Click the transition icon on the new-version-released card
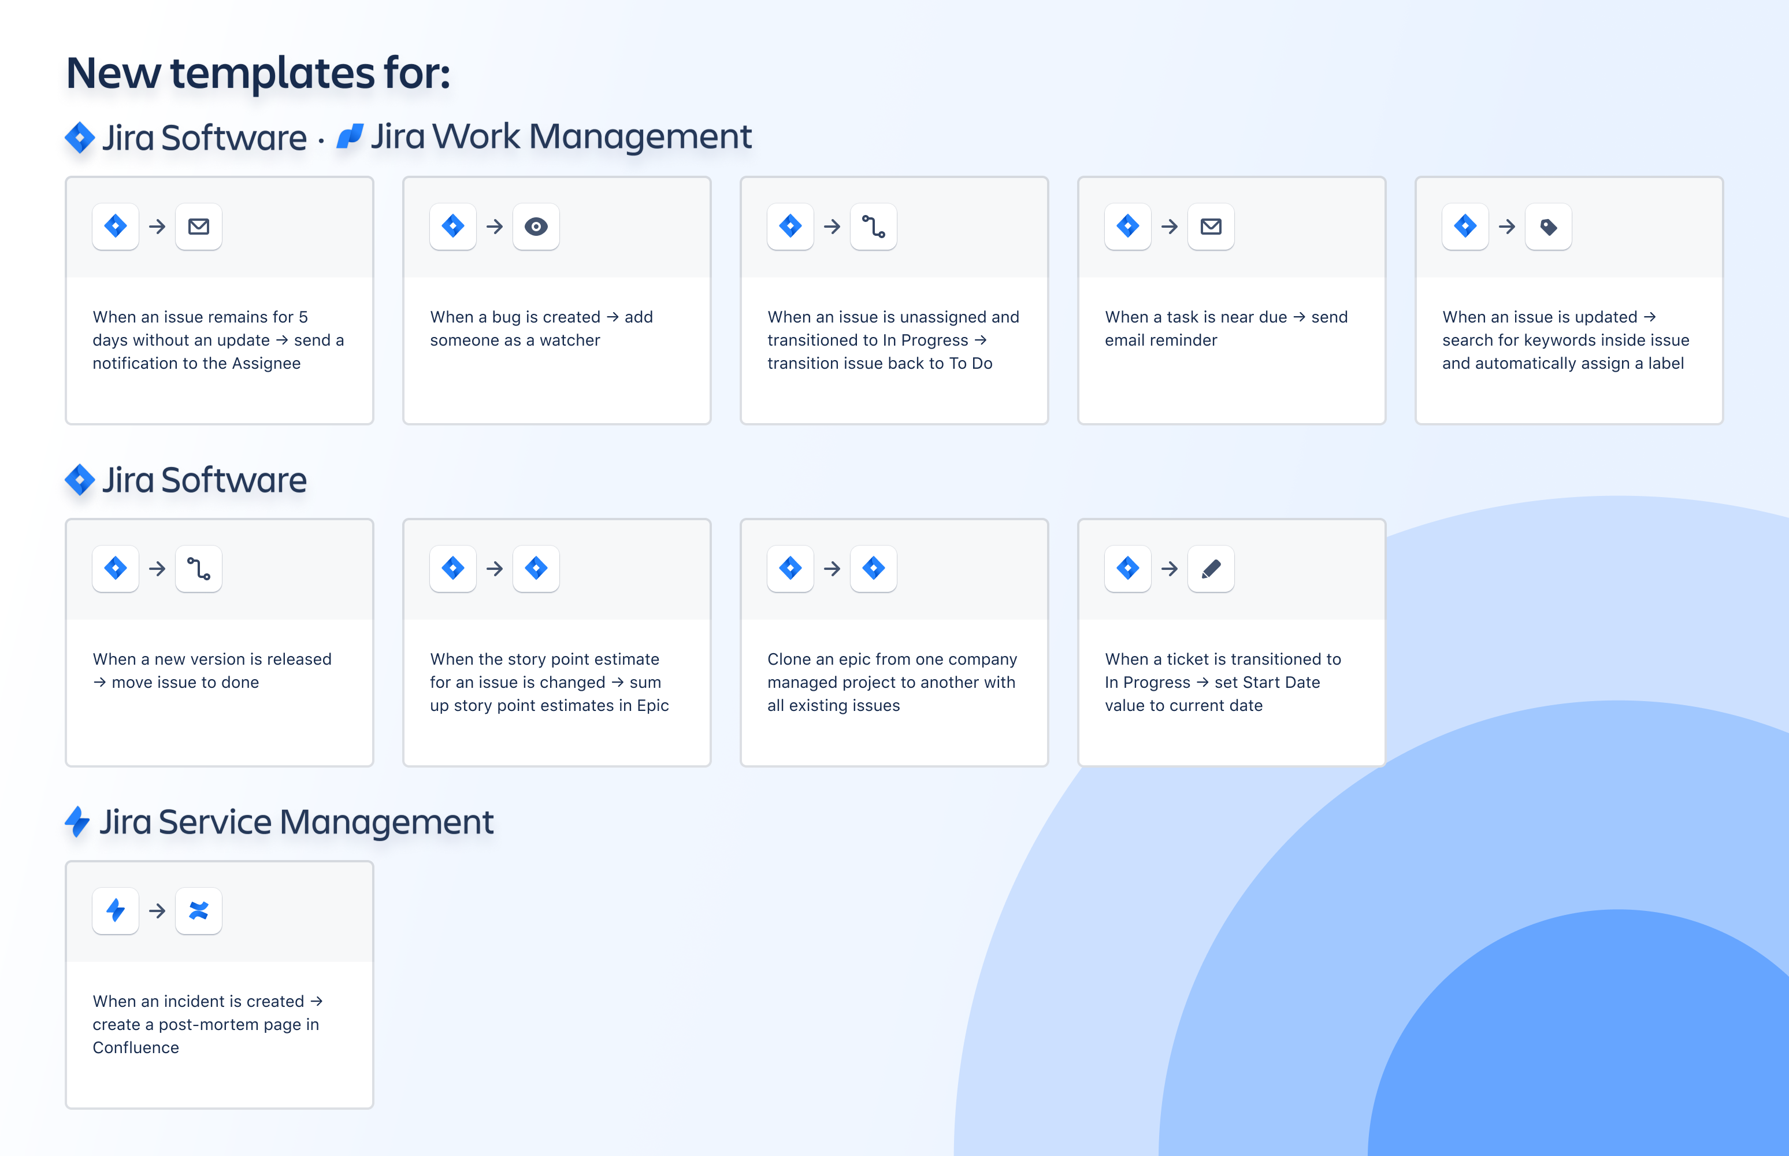The height and width of the screenshot is (1156, 1789). click(x=198, y=568)
